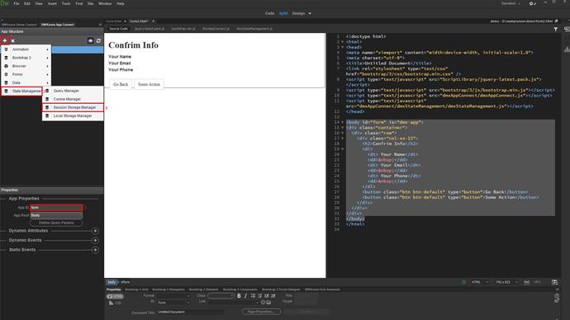Show the Source Code related file
Viewport: 570px width, 320px height.
click(118, 29)
